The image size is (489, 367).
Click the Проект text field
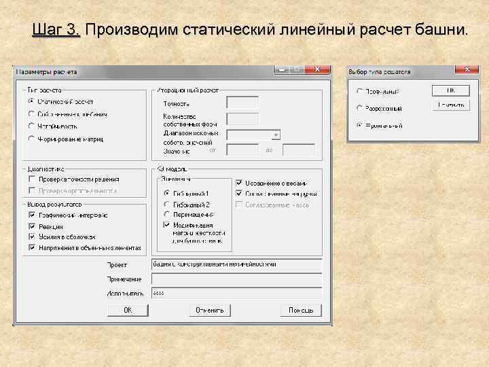click(237, 264)
